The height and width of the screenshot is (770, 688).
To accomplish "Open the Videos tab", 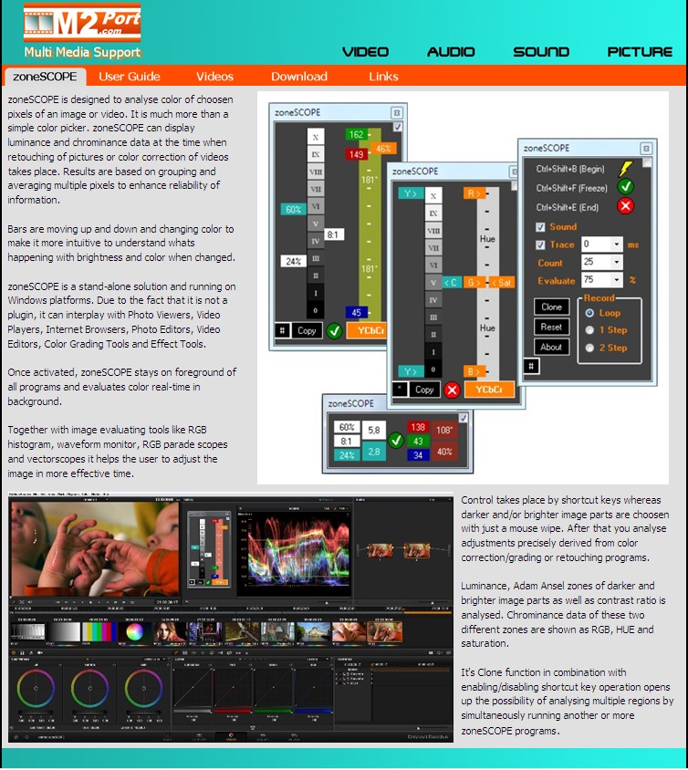I will pos(214,77).
